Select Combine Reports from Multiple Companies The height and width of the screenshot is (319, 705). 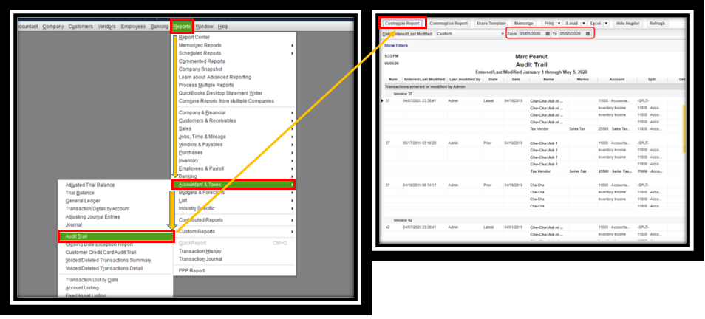(226, 101)
